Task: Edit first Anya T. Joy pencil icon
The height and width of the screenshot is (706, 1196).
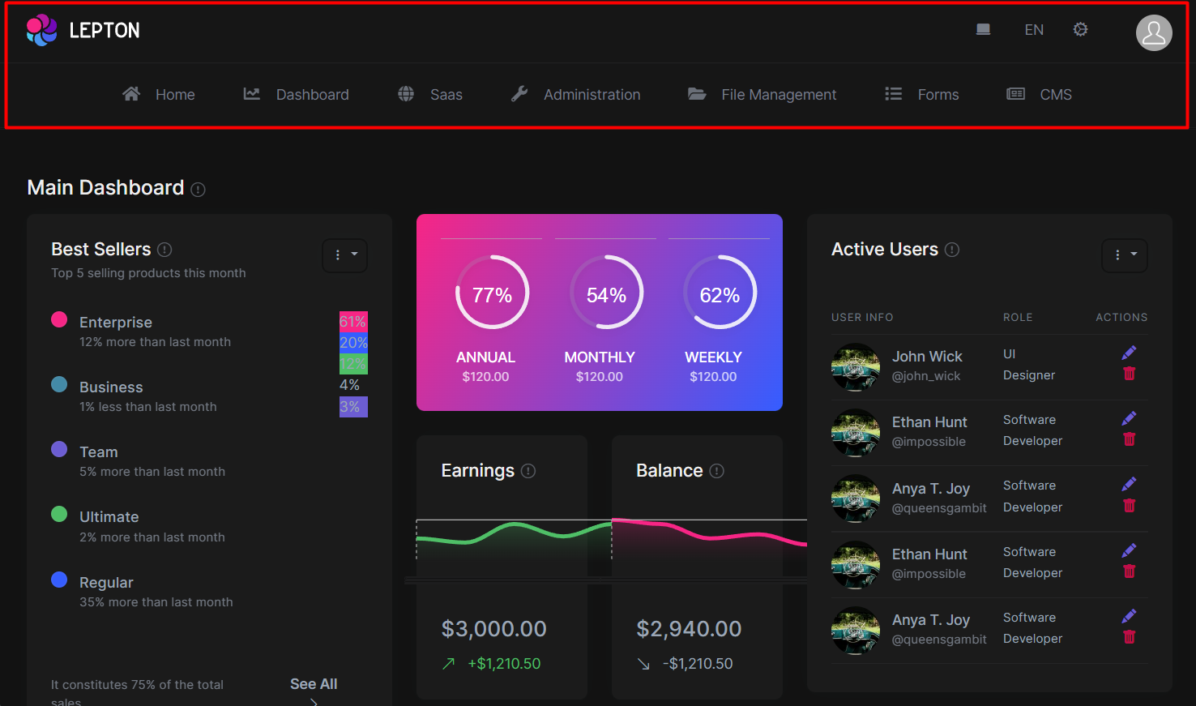Action: [x=1129, y=485]
